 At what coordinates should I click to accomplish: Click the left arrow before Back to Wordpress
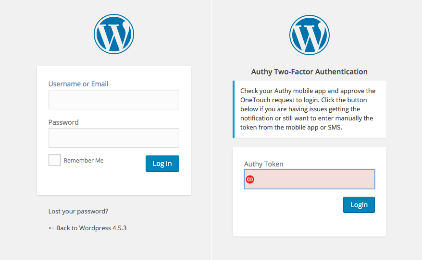tap(51, 228)
